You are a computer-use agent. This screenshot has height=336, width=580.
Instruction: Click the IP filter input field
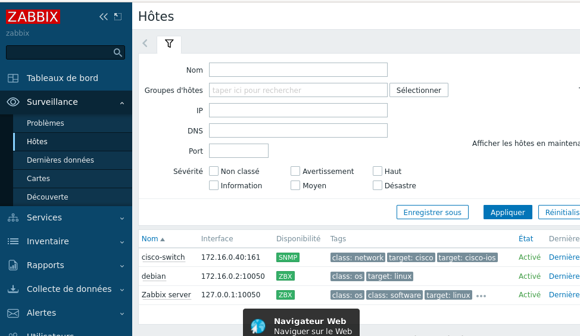pyautogui.click(x=298, y=110)
